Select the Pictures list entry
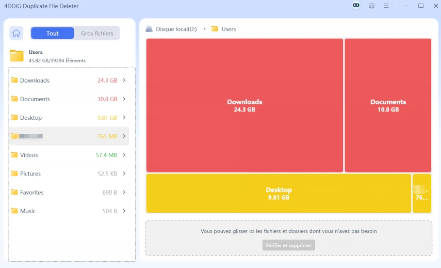The image size is (441, 268). 69,174
